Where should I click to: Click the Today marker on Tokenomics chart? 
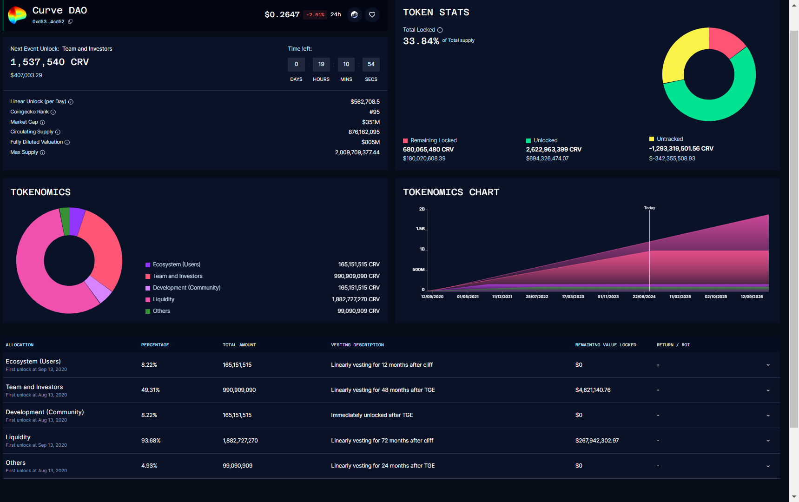(x=649, y=208)
